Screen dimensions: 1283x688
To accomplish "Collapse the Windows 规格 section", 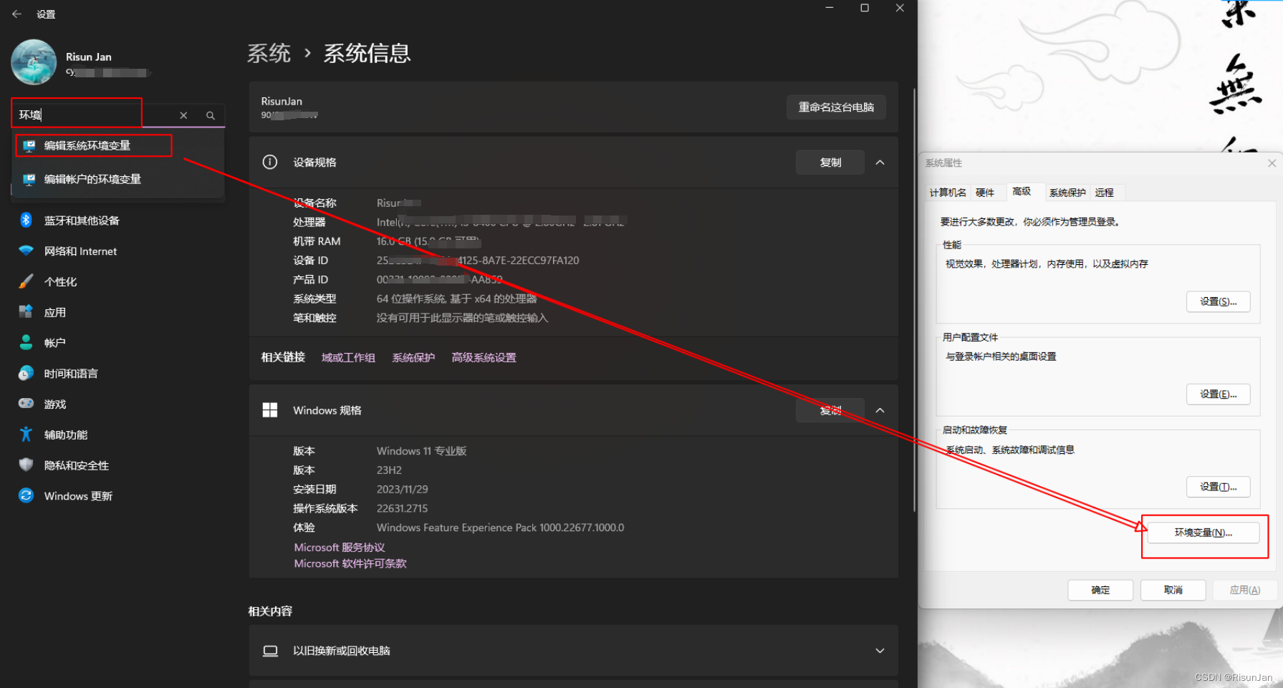I will (880, 410).
